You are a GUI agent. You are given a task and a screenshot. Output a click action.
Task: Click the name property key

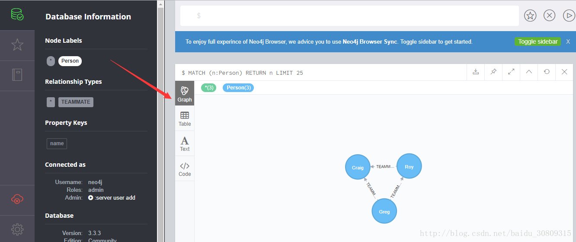57,143
